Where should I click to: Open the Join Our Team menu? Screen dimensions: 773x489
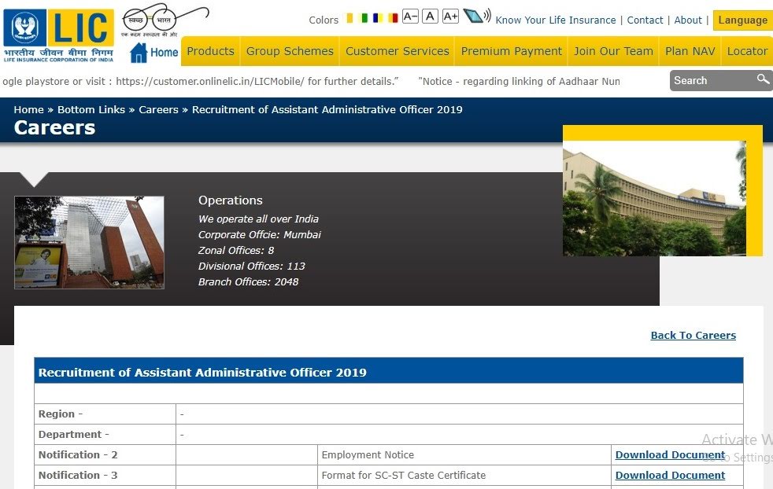(613, 51)
